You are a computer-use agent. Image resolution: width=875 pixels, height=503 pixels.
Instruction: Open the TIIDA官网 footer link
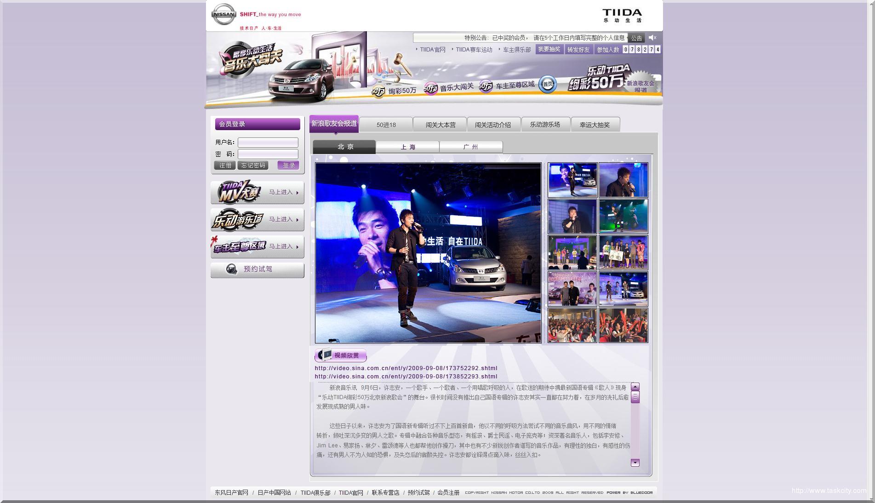point(351,492)
